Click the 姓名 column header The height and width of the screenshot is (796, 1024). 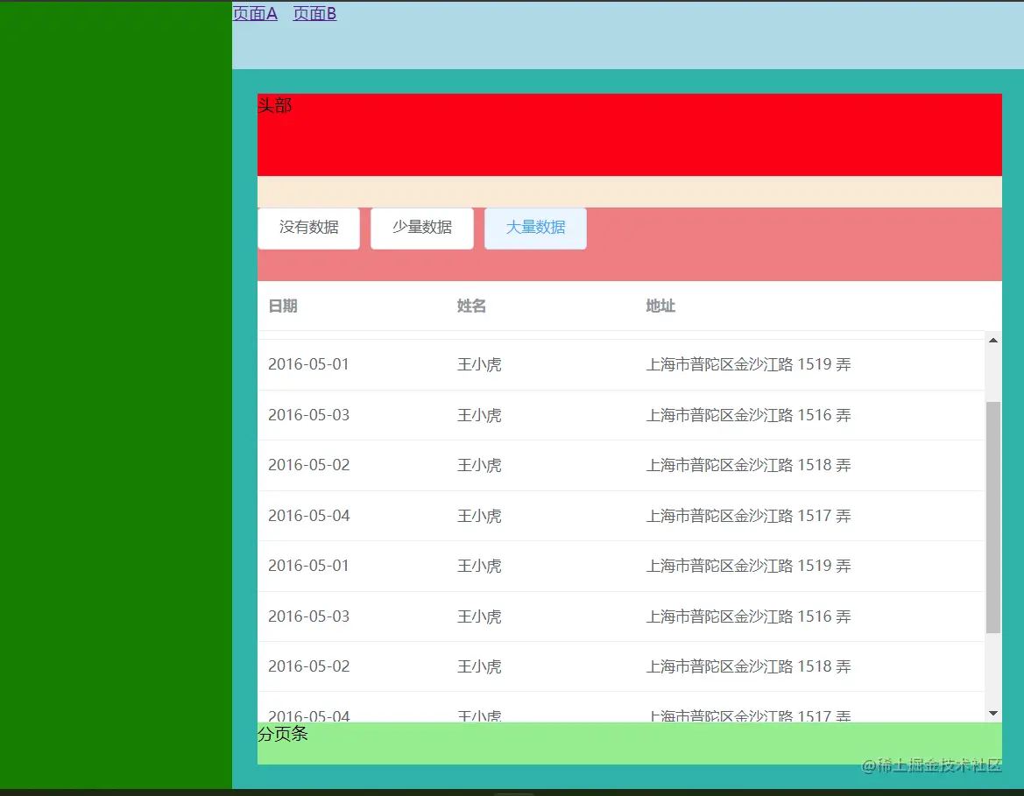click(x=471, y=306)
